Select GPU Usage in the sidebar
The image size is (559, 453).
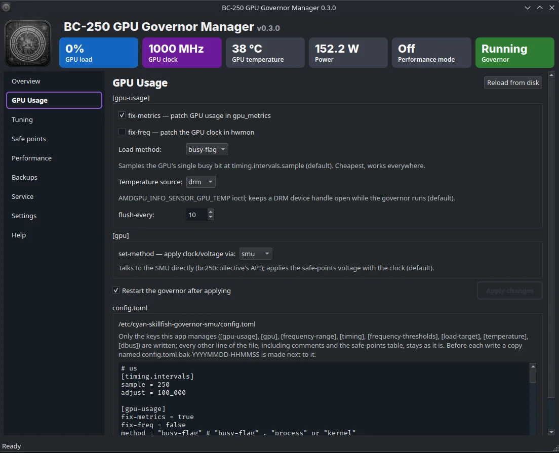[54, 100]
